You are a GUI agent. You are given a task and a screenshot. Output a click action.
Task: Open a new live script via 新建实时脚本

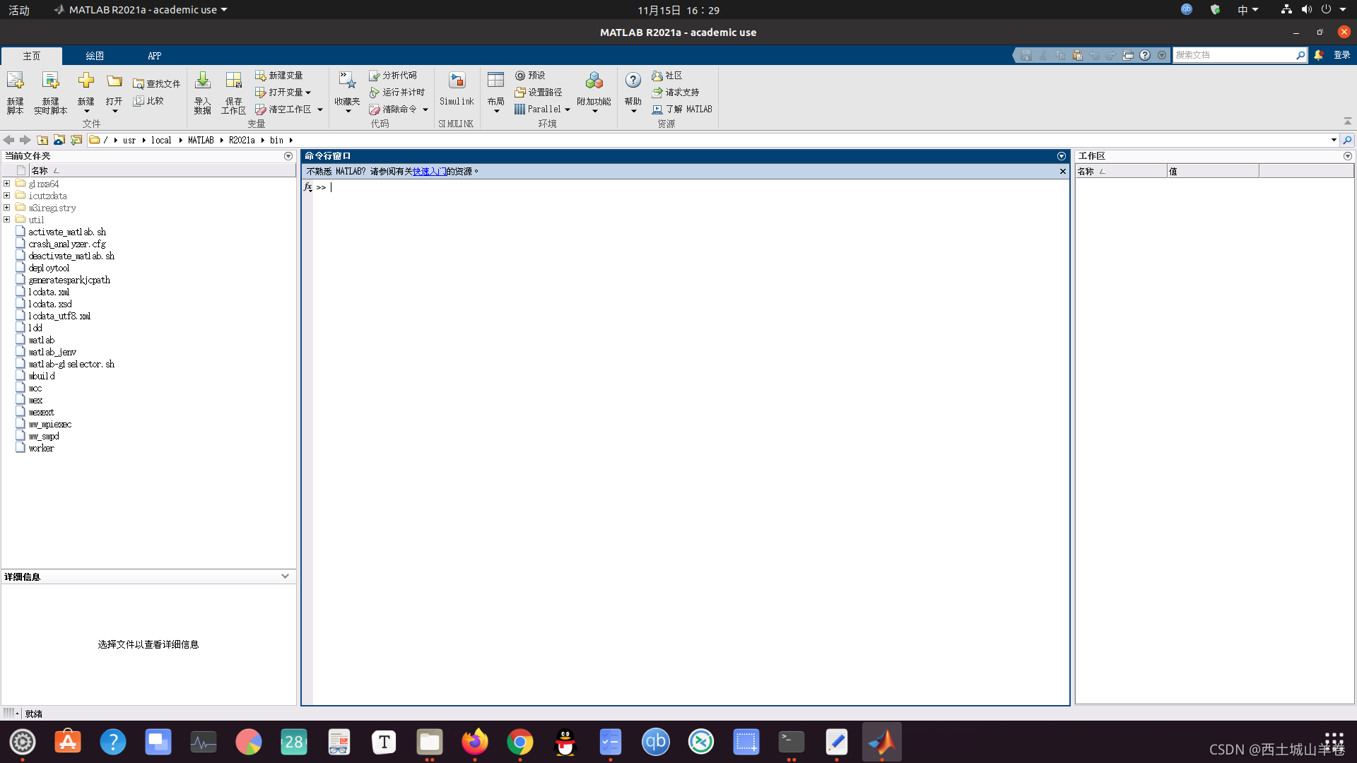[50, 92]
